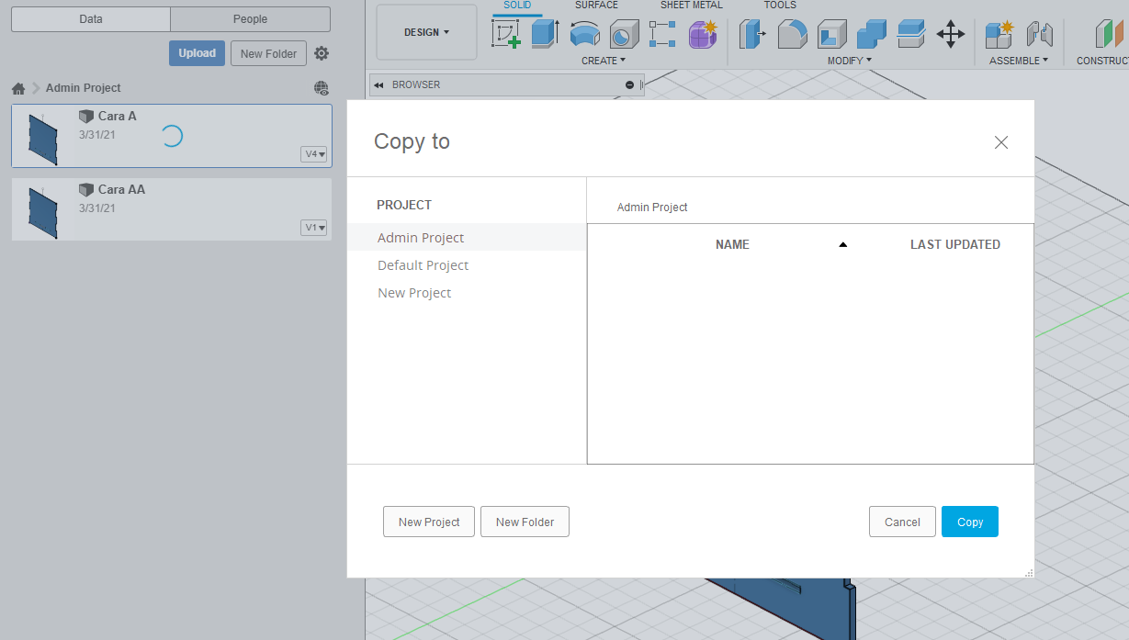Image resolution: width=1129 pixels, height=640 pixels.
Task: Select the Rectangular Pattern tool
Action: pos(662,34)
